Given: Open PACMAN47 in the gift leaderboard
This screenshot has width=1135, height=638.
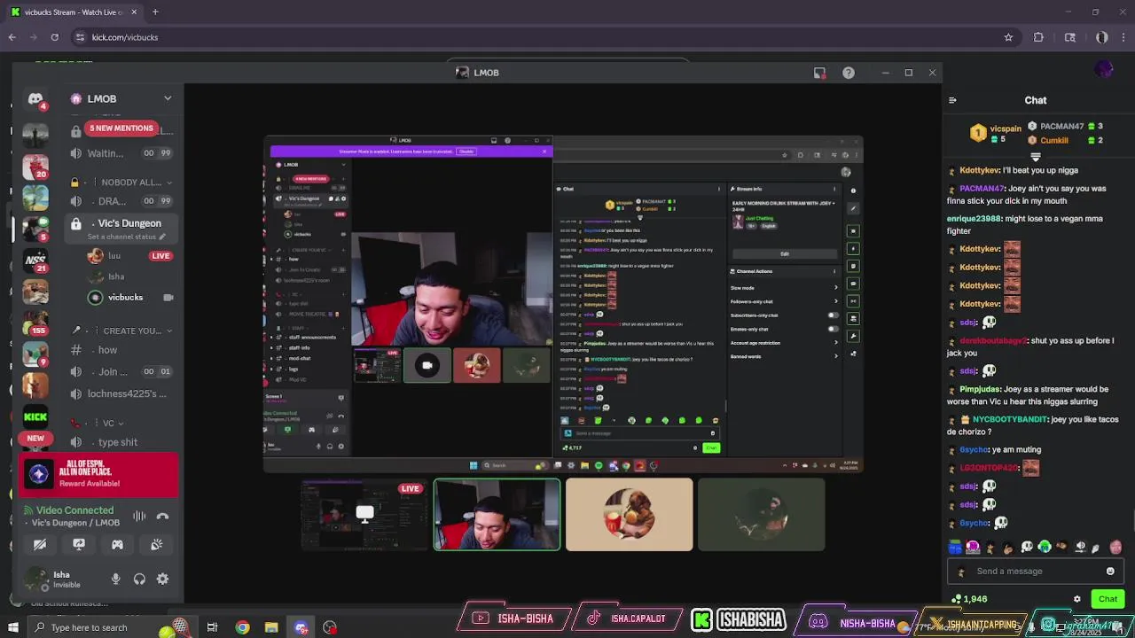Looking at the screenshot, I should click(x=1061, y=127).
